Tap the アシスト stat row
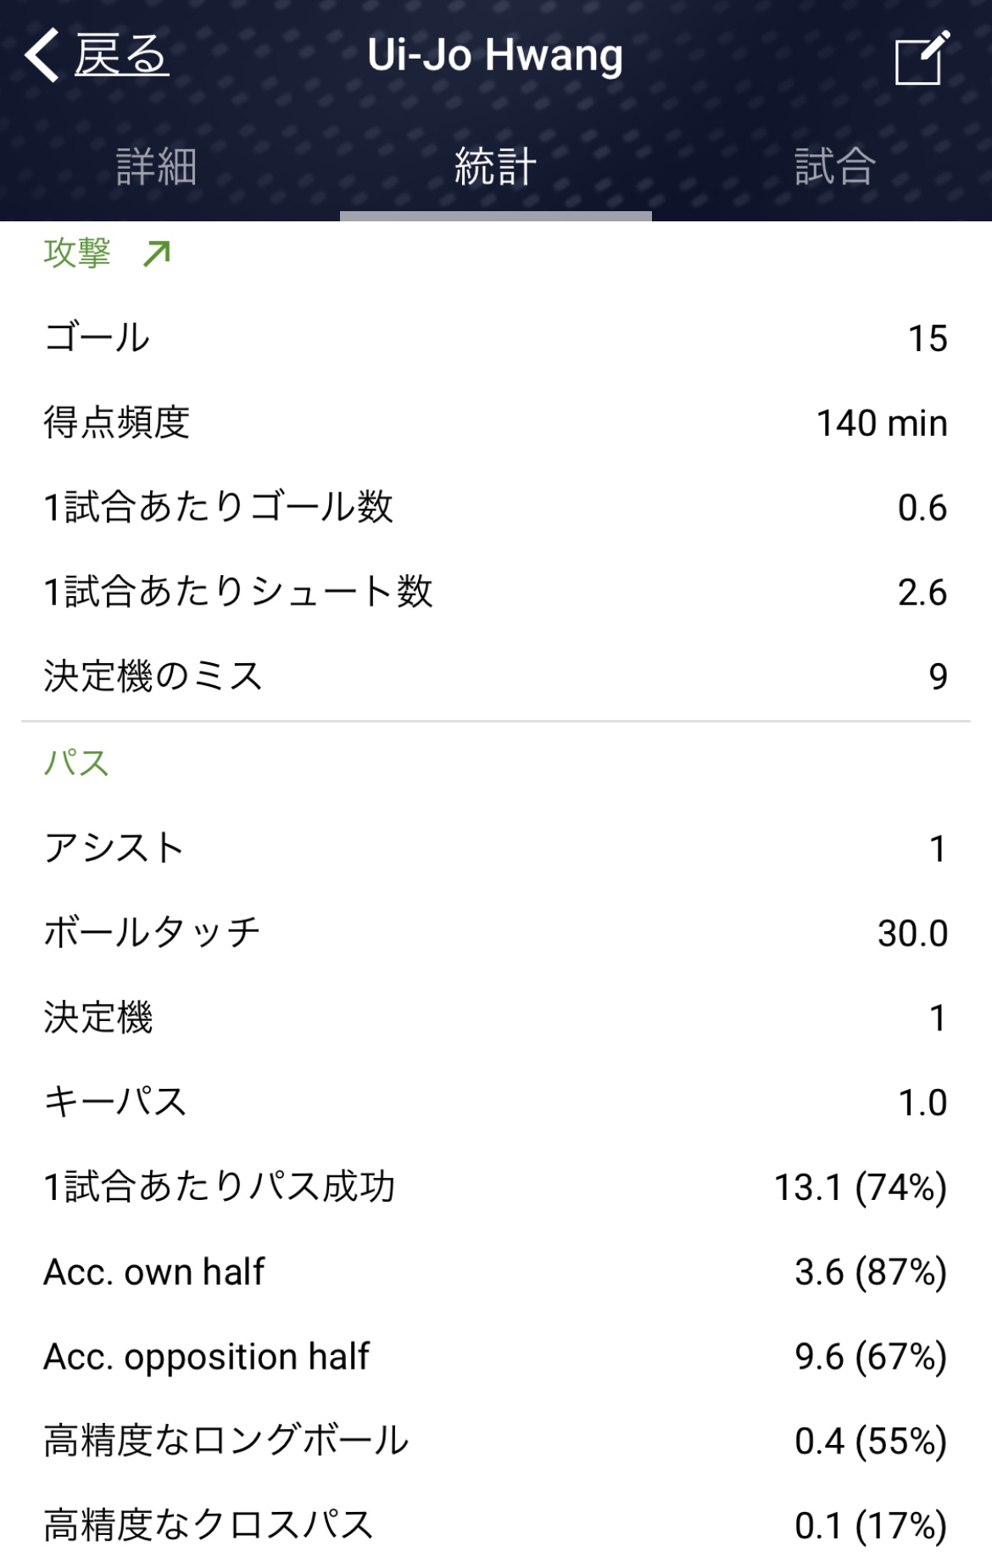 pyautogui.click(x=495, y=849)
